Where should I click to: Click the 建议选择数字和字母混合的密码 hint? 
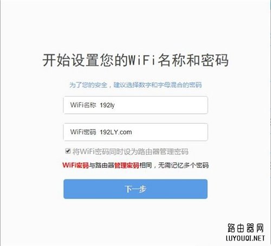(158, 85)
